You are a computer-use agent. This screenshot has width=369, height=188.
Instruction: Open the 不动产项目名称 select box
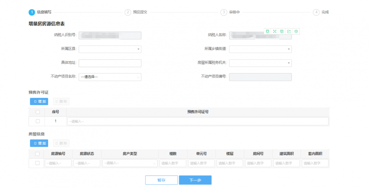point(110,77)
